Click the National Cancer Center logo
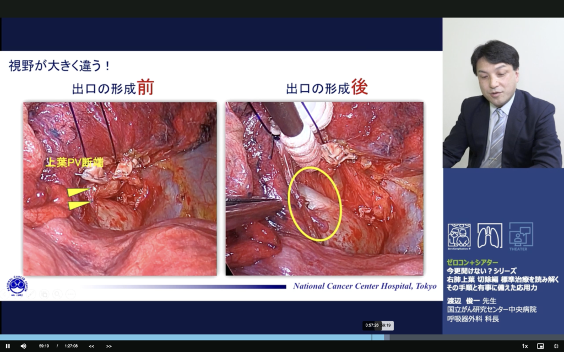Image resolution: width=564 pixels, height=352 pixels. 17,285
